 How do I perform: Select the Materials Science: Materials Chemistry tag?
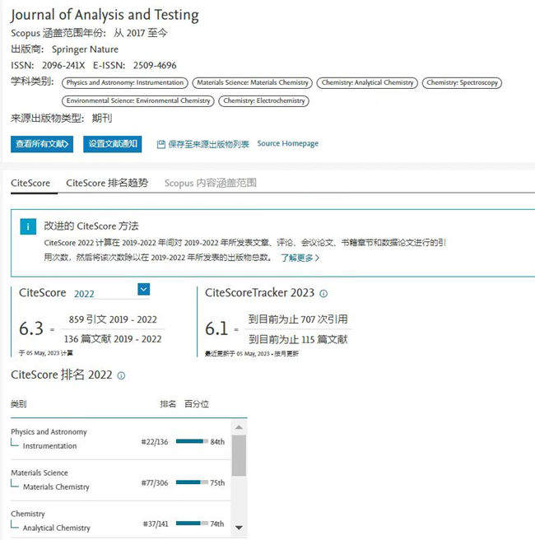coord(252,83)
